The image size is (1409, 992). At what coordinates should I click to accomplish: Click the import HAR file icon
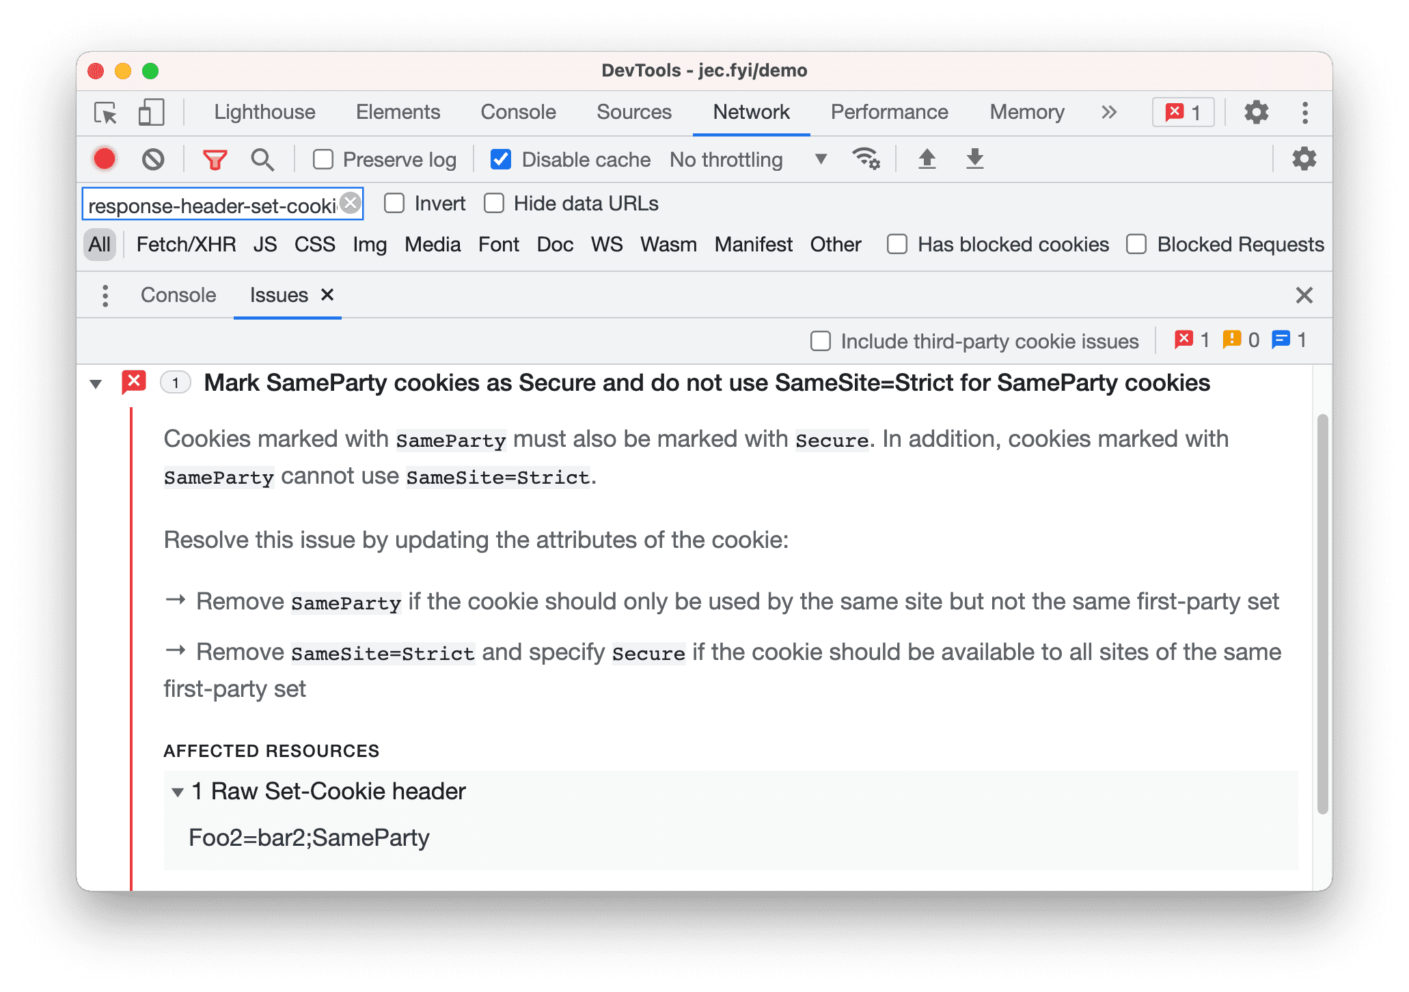pos(925,159)
